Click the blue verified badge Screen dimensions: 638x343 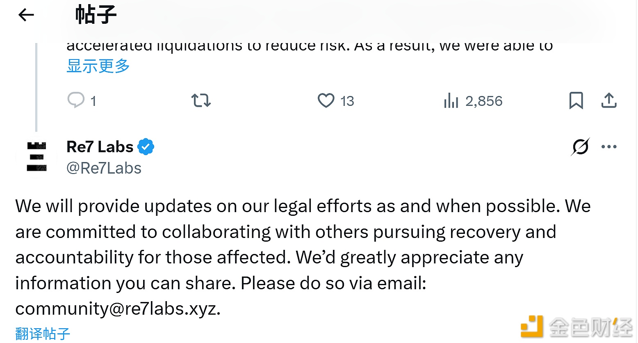pos(146,146)
